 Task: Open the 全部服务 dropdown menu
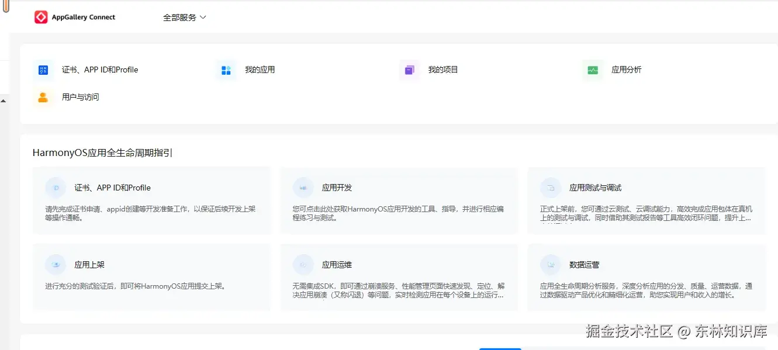click(185, 18)
